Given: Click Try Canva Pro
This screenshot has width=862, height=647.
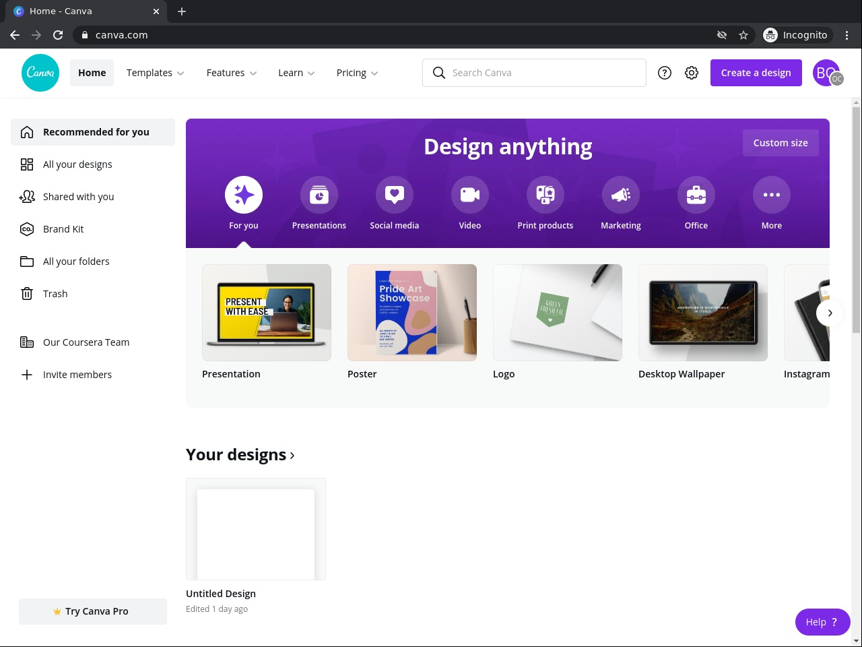Looking at the screenshot, I should coord(93,611).
